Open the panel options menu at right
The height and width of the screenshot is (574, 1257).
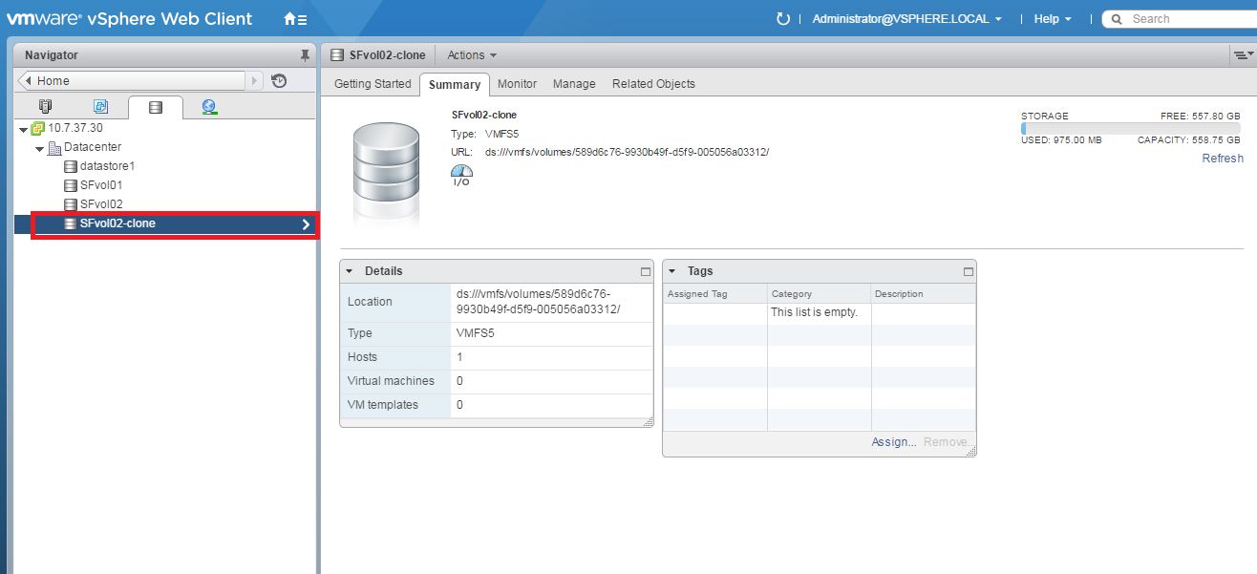(1243, 55)
